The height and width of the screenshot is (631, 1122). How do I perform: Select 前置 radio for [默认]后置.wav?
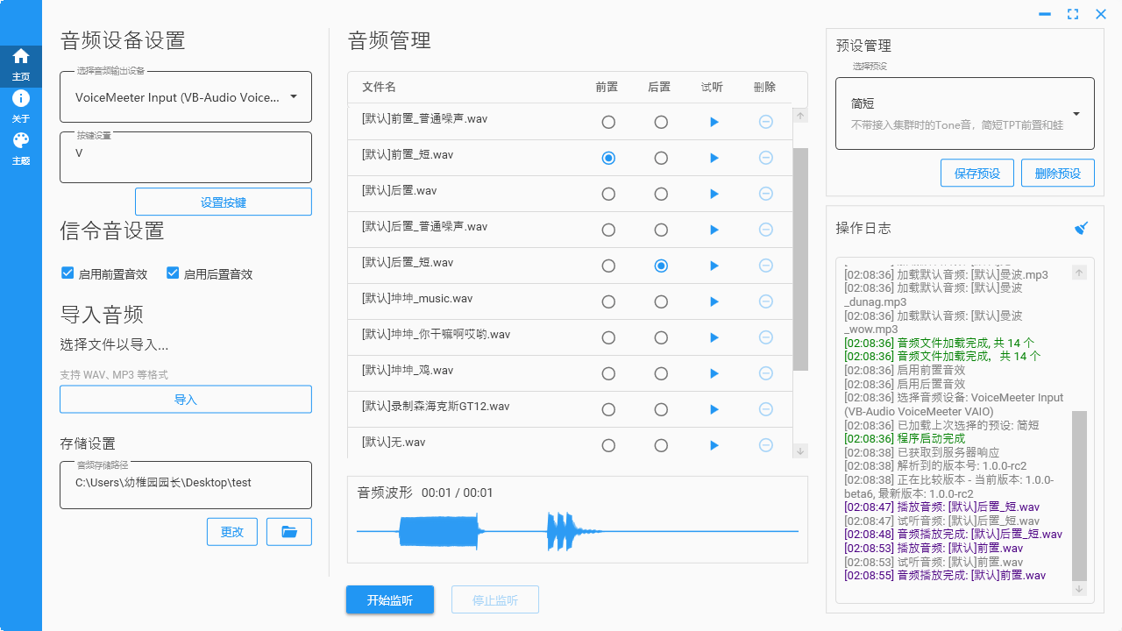click(x=608, y=194)
